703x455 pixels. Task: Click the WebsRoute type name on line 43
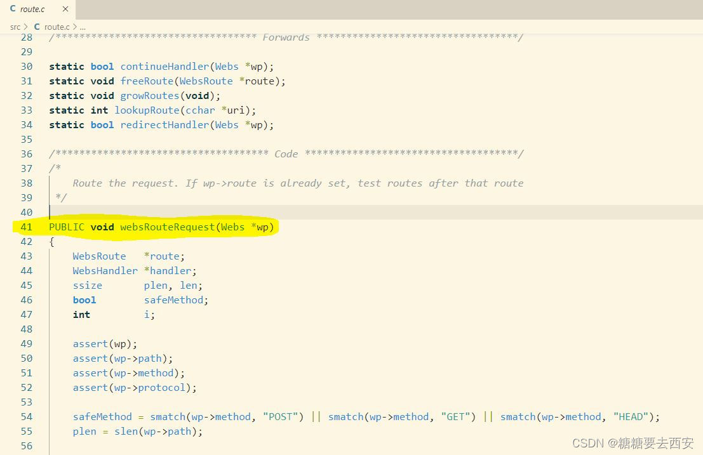99,256
